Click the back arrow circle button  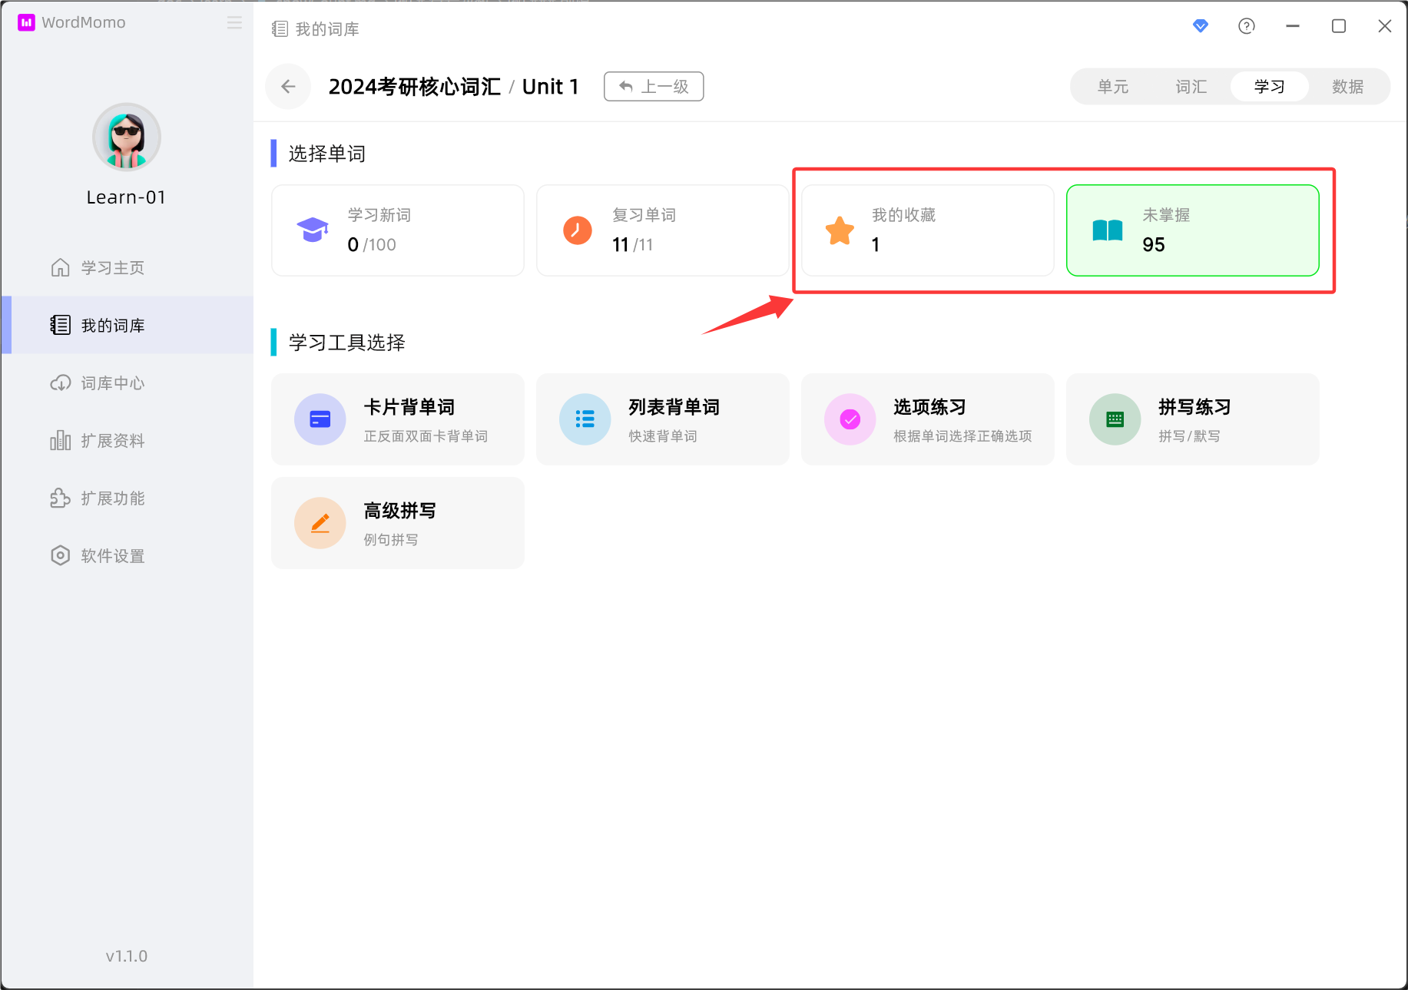(x=288, y=87)
